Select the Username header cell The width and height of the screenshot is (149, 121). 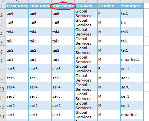click(63, 6)
